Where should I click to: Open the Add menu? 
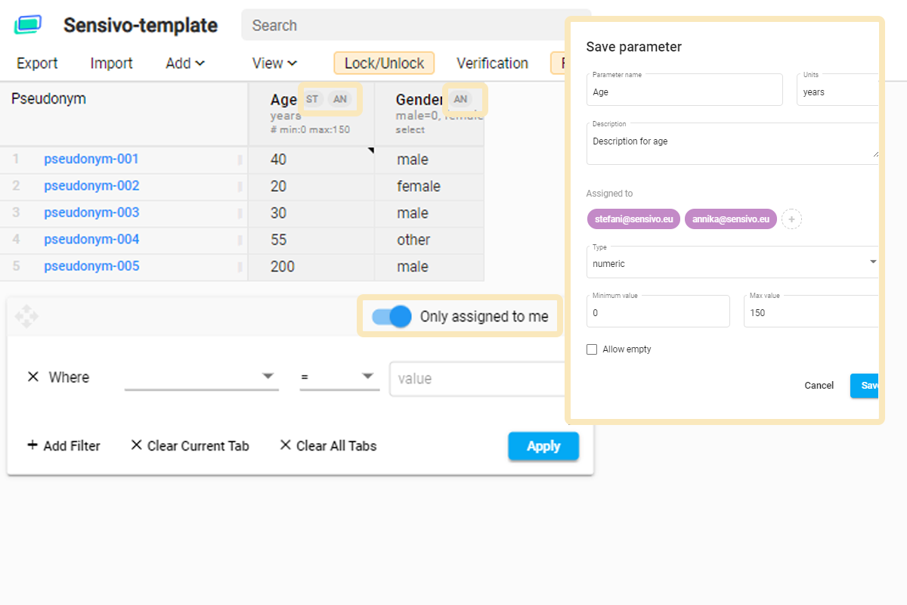tap(185, 64)
